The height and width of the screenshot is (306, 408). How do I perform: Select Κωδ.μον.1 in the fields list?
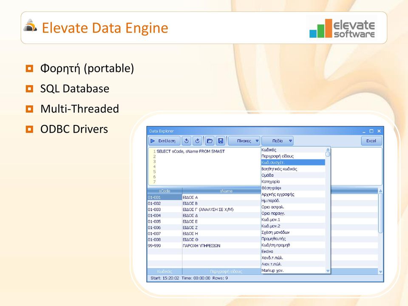(x=293, y=220)
